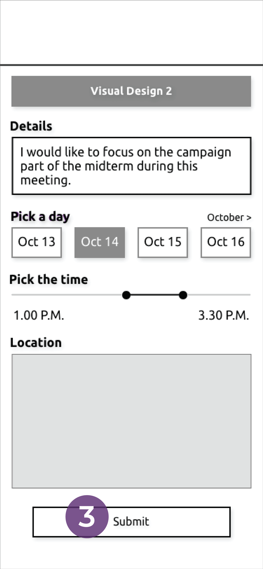
Task: Expand the October month selector
Action: [x=229, y=217]
